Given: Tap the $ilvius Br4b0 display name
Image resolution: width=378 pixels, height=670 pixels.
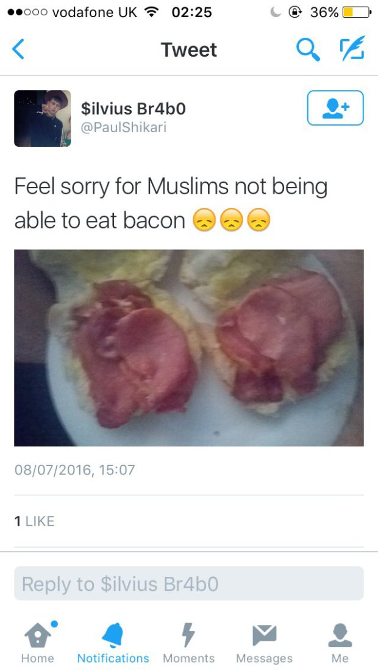Looking at the screenshot, I should tap(134, 108).
